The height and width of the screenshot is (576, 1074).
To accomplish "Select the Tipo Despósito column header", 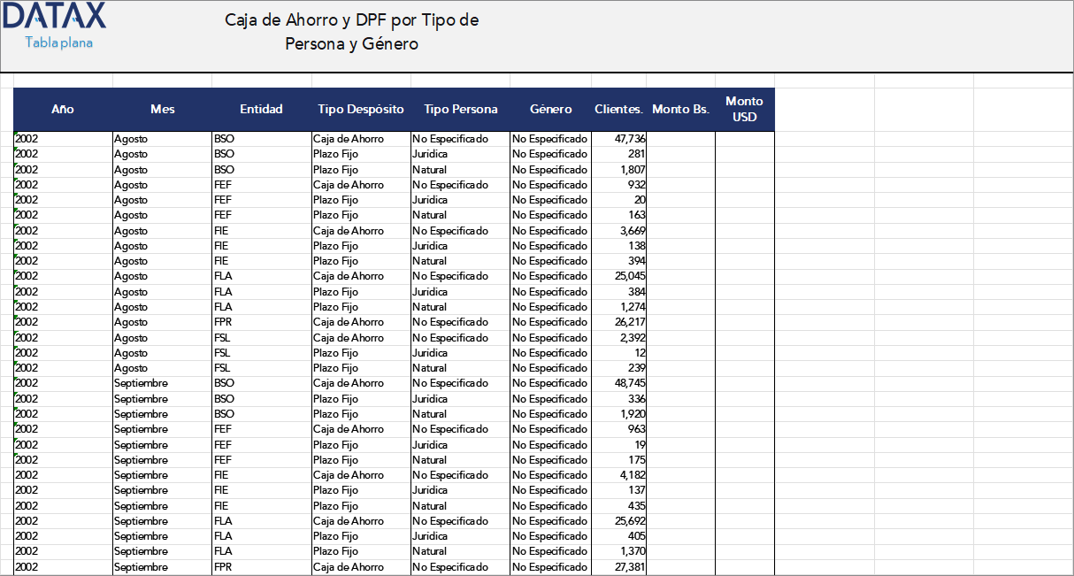I will [x=361, y=110].
